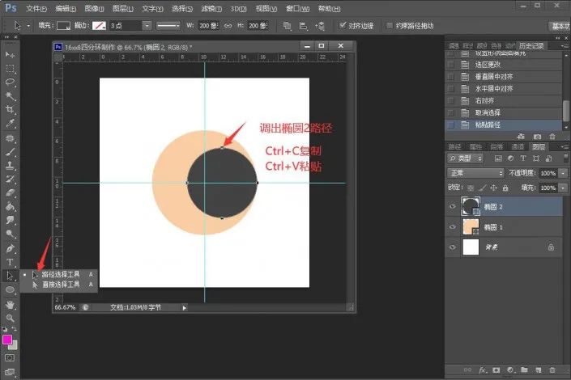Screen dimensions: 571x380
Task: Switch to the 历史记录 tab
Action: coord(531,46)
